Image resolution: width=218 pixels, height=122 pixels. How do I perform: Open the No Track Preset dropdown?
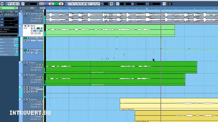9,36
